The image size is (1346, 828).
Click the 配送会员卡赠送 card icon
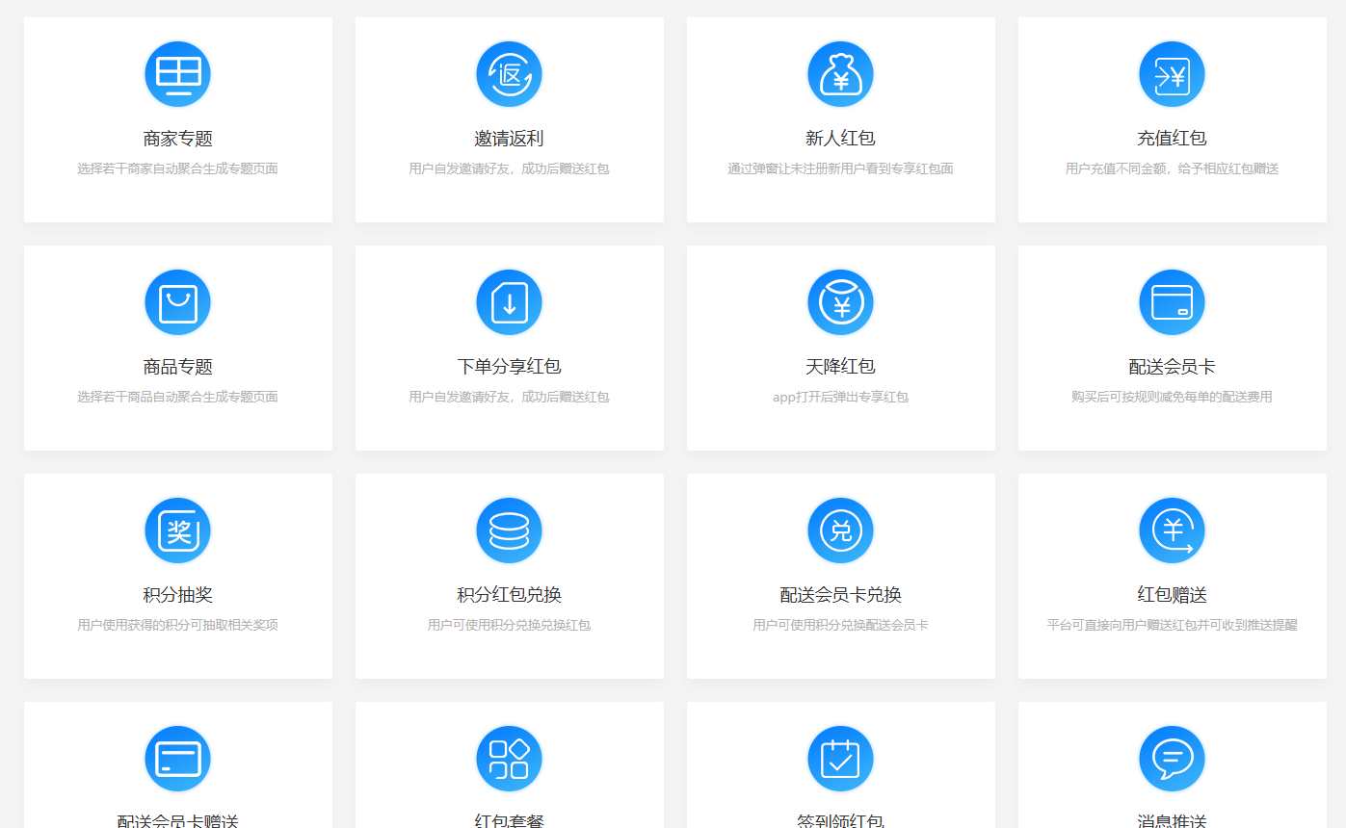pos(178,760)
